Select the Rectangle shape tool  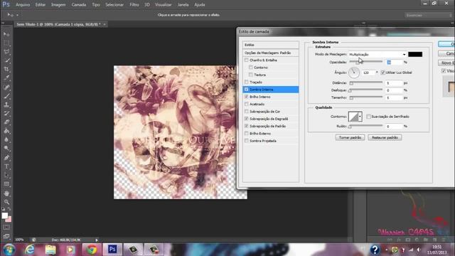tap(6, 184)
